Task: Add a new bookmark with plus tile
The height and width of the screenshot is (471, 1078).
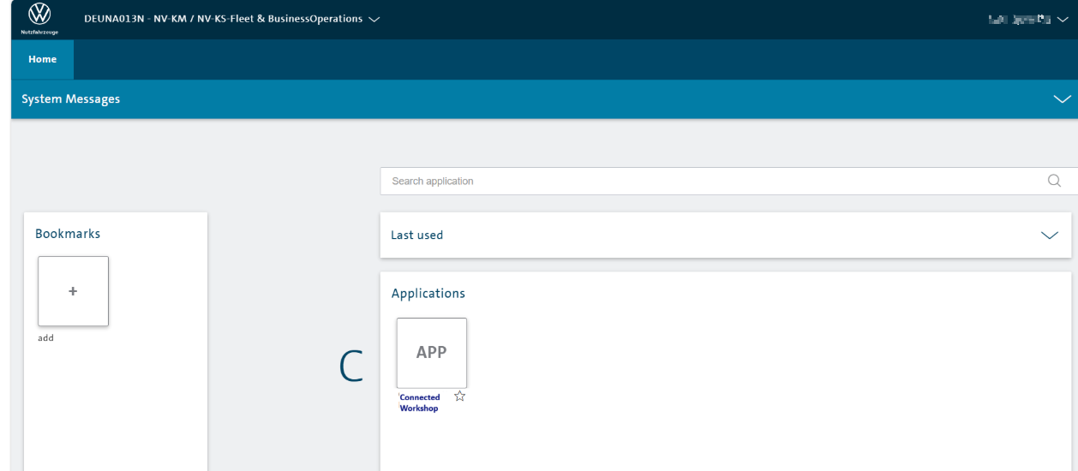Action: tap(73, 291)
